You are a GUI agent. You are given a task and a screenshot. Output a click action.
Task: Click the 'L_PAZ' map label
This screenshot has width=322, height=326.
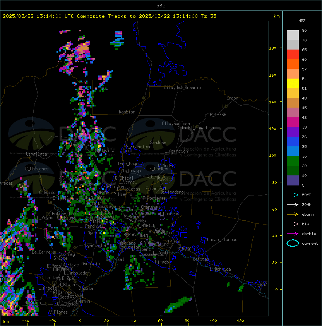(x=261, y=285)
